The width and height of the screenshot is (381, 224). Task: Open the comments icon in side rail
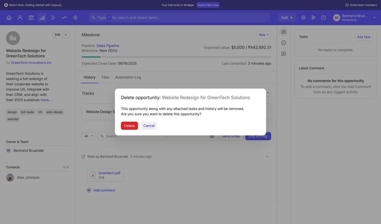pyautogui.click(x=283, y=54)
